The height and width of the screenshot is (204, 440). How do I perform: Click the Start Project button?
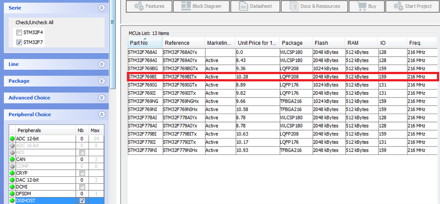pyautogui.click(x=412, y=6)
